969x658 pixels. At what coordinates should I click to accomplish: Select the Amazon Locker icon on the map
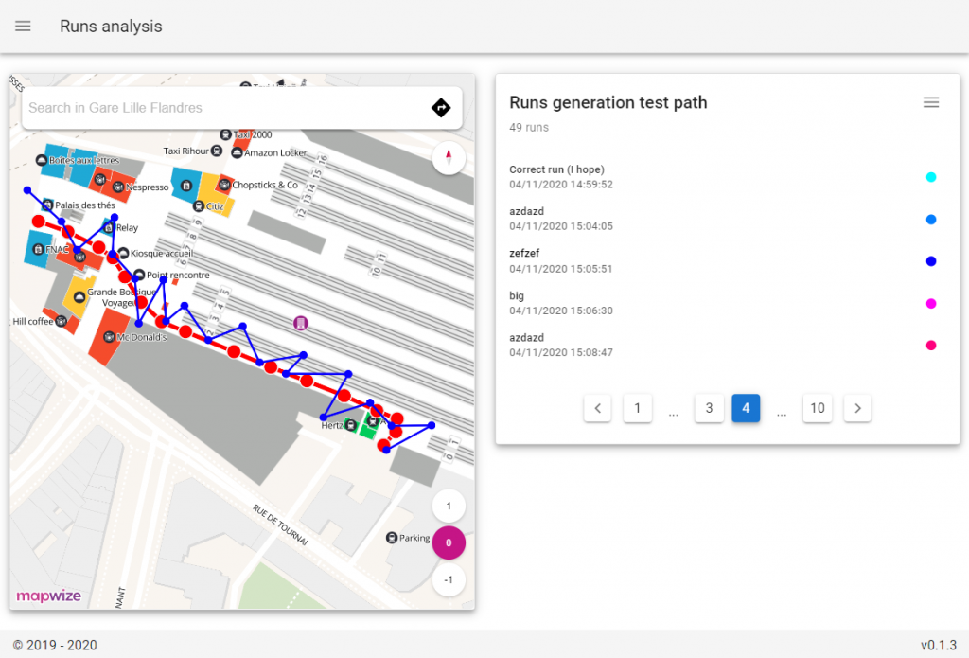[237, 152]
